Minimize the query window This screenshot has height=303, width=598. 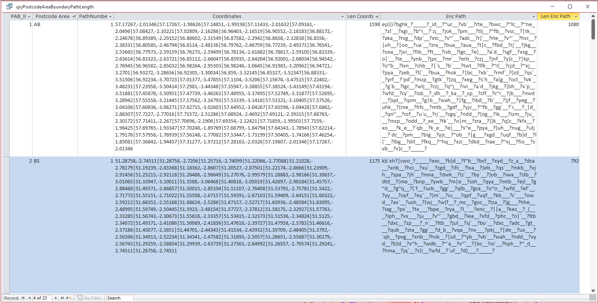(x=553, y=7)
